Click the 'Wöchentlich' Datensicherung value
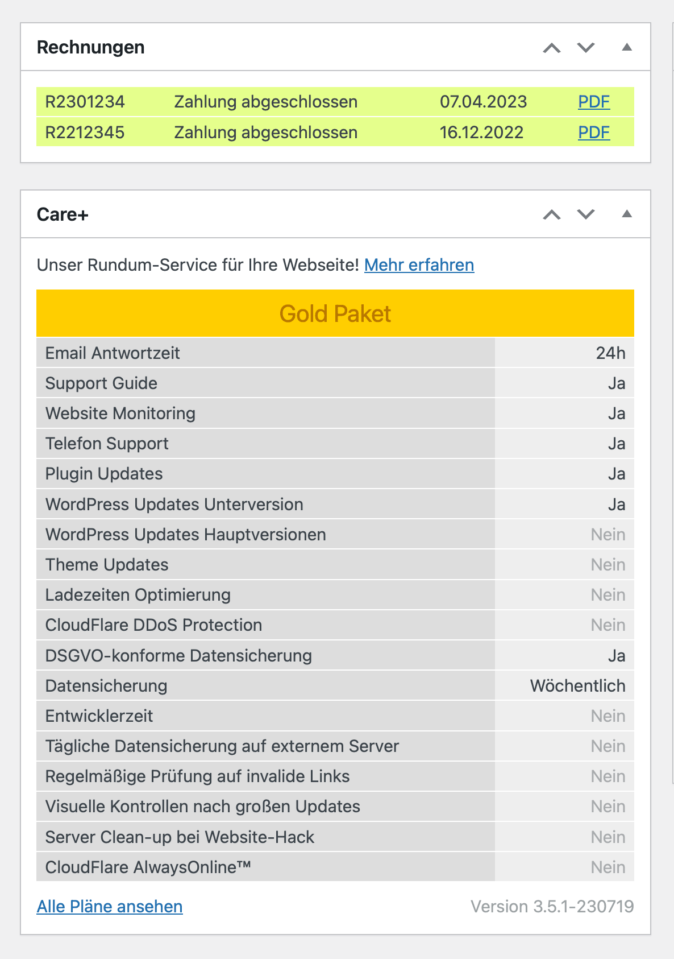 click(577, 686)
